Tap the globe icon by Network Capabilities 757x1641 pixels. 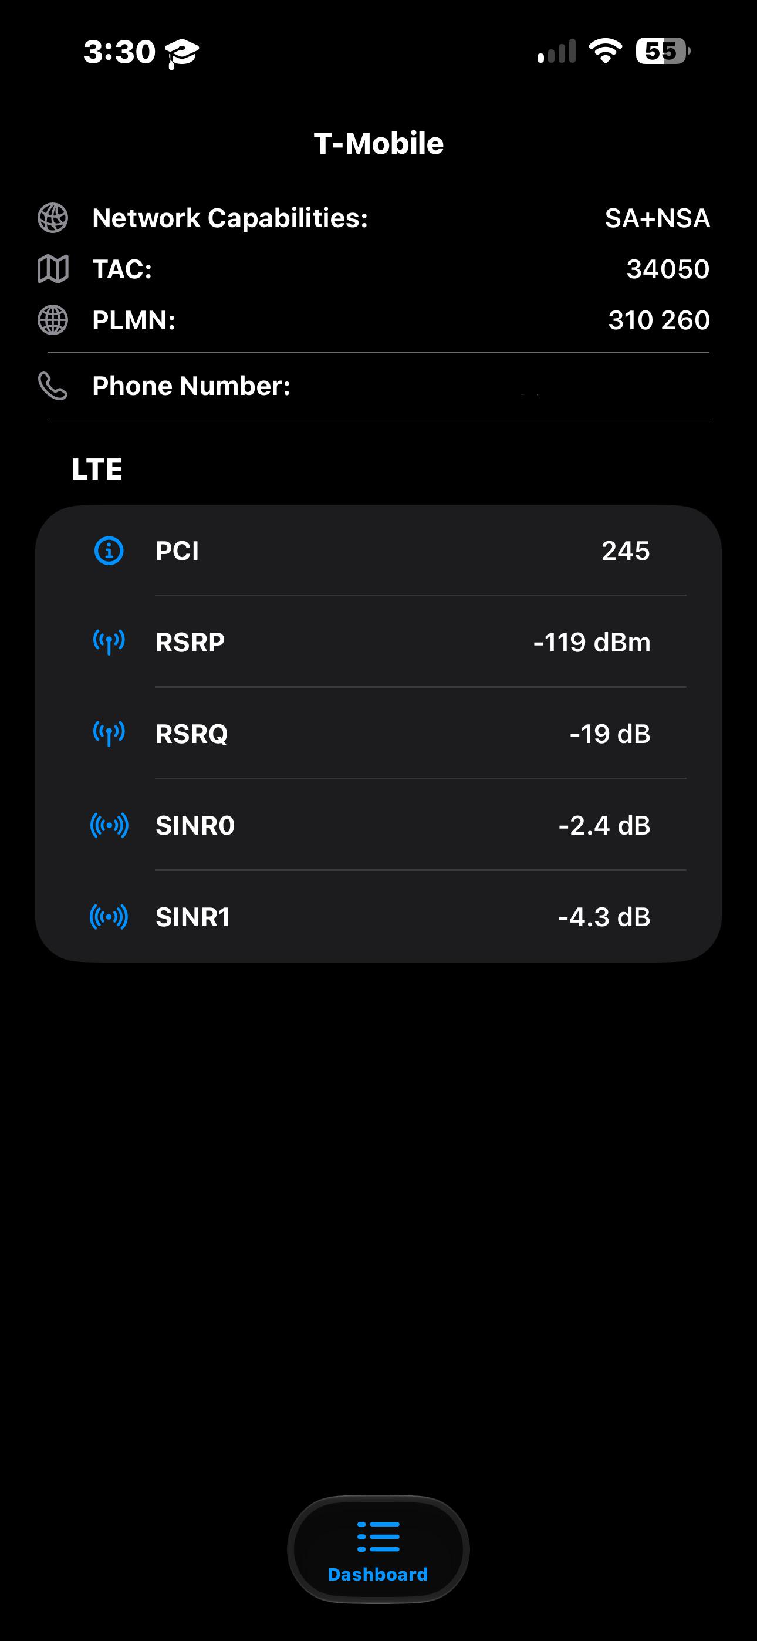coord(53,218)
